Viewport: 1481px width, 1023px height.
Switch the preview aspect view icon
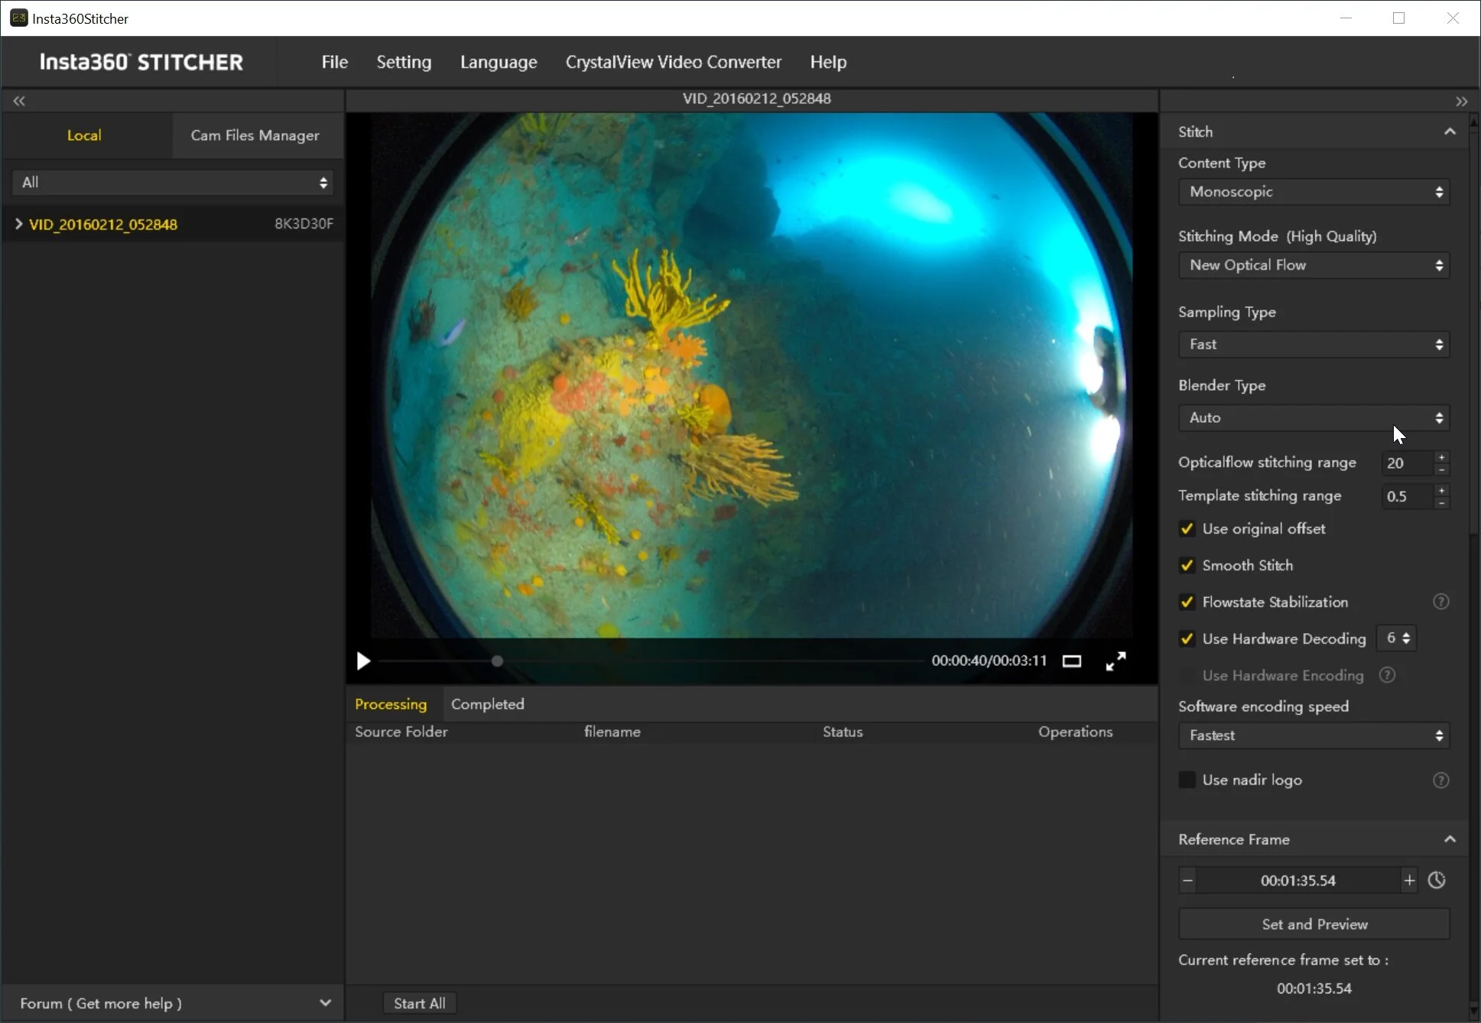point(1071,661)
